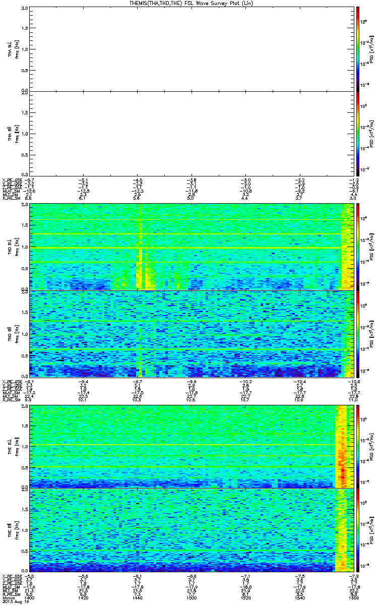Click the THE B-parallel spectrogram panel

point(191,531)
